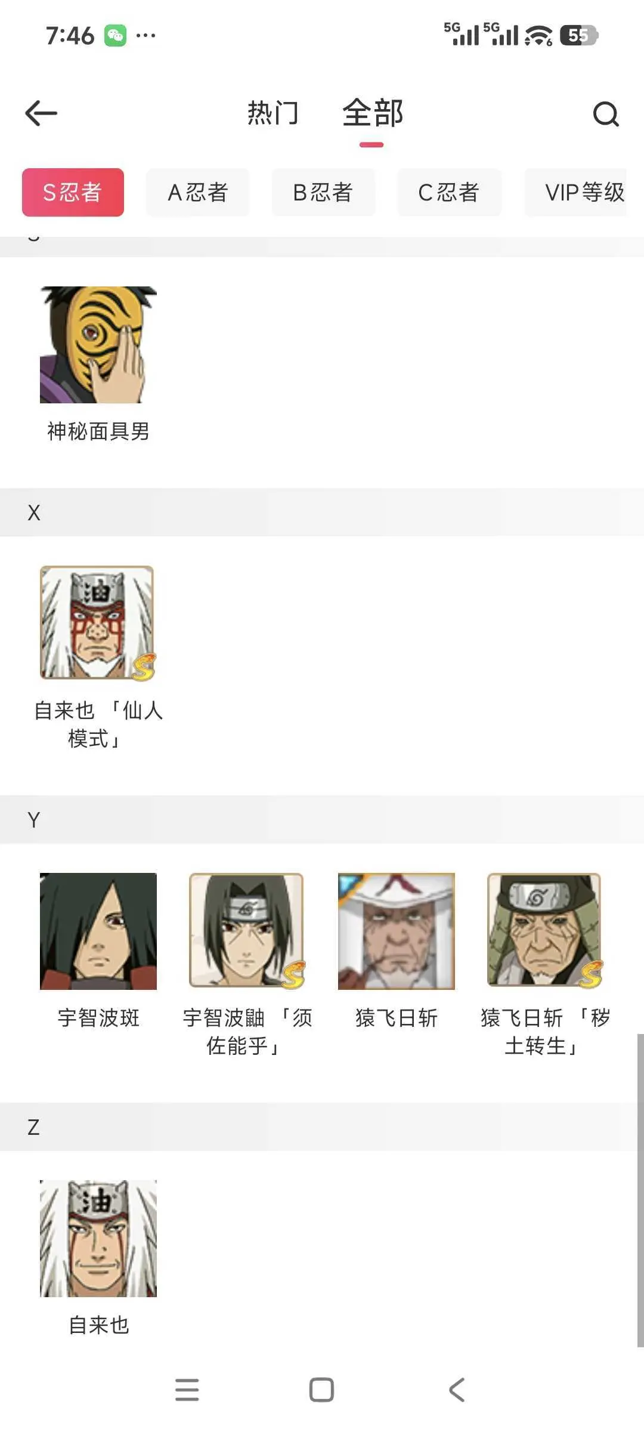Open the 自来也 portrait under Z
Screen dimensions: 644x1432
(x=98, y=1239)
